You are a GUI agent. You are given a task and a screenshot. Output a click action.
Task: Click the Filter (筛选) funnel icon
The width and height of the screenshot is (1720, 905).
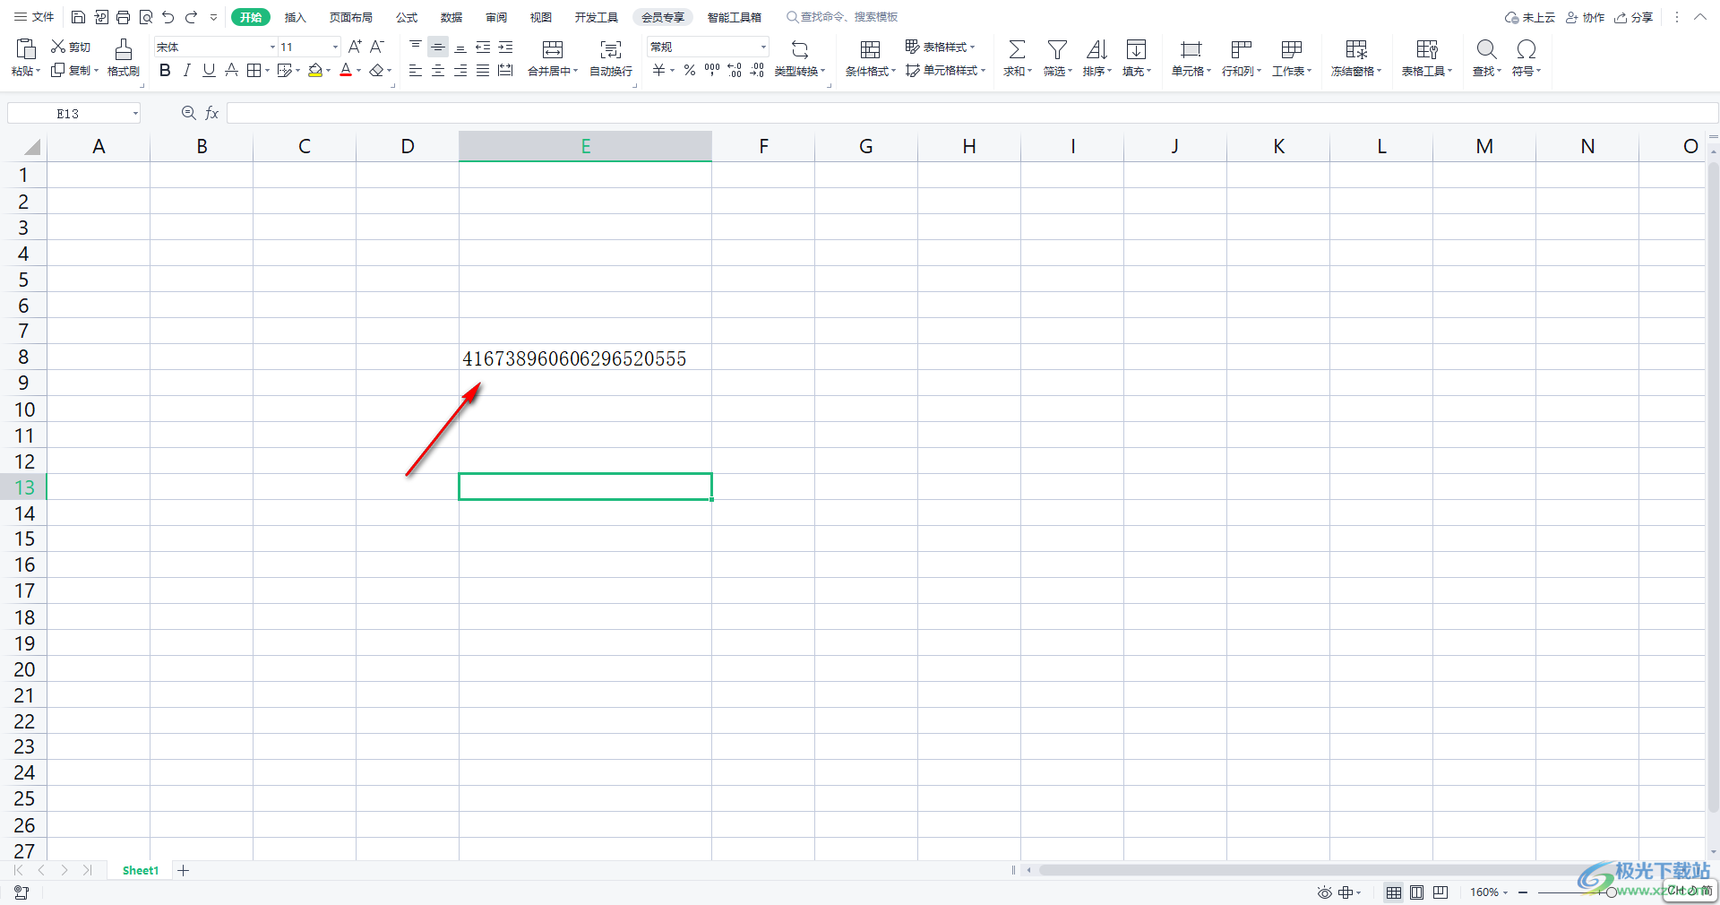[1057, 49]
